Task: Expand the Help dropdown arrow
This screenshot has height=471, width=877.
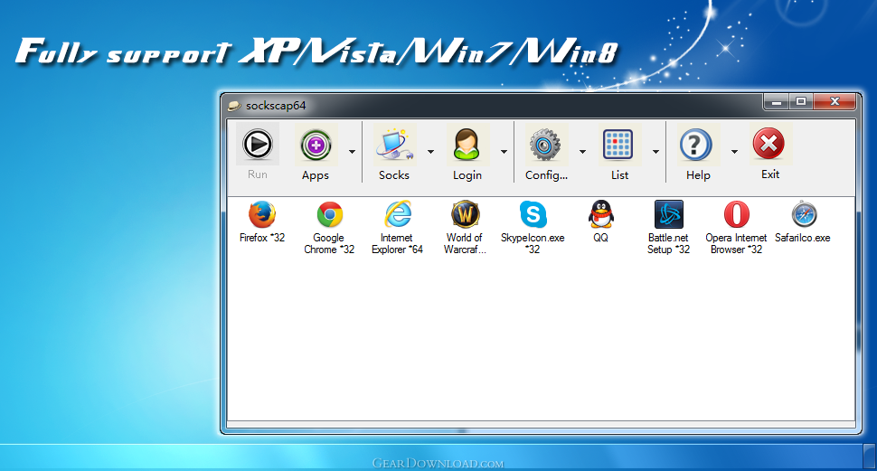Action: 734,152
